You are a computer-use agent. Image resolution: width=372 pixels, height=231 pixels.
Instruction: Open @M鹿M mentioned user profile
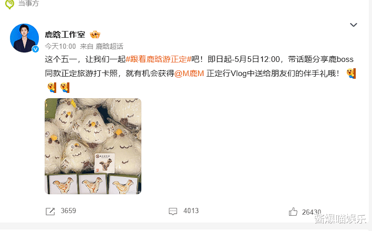(189, 73)
